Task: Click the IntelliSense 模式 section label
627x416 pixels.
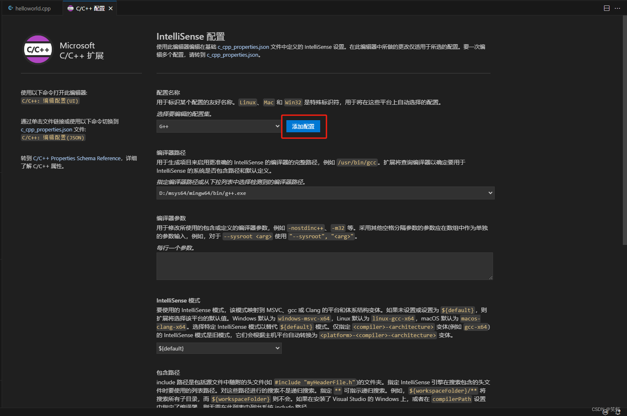Action: pos(178,300)
